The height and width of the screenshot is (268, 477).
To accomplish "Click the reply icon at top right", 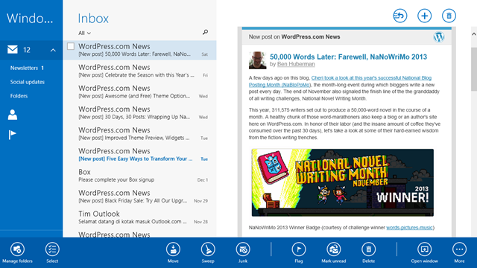I will click(400, 16).
